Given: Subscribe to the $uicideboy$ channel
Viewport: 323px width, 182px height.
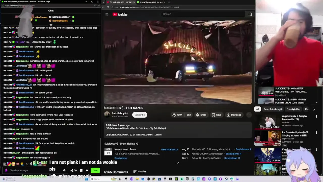Looking at the screenshot, I should point(140,115).
